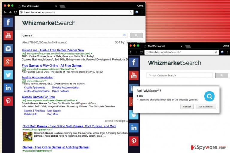This screenshot has height=153, width=230.
Task: Bookmark page with star in right window
Action: [x=216, y=52]
